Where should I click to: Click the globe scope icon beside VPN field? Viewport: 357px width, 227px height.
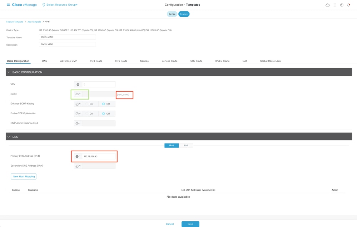click(x=77, y=84)
